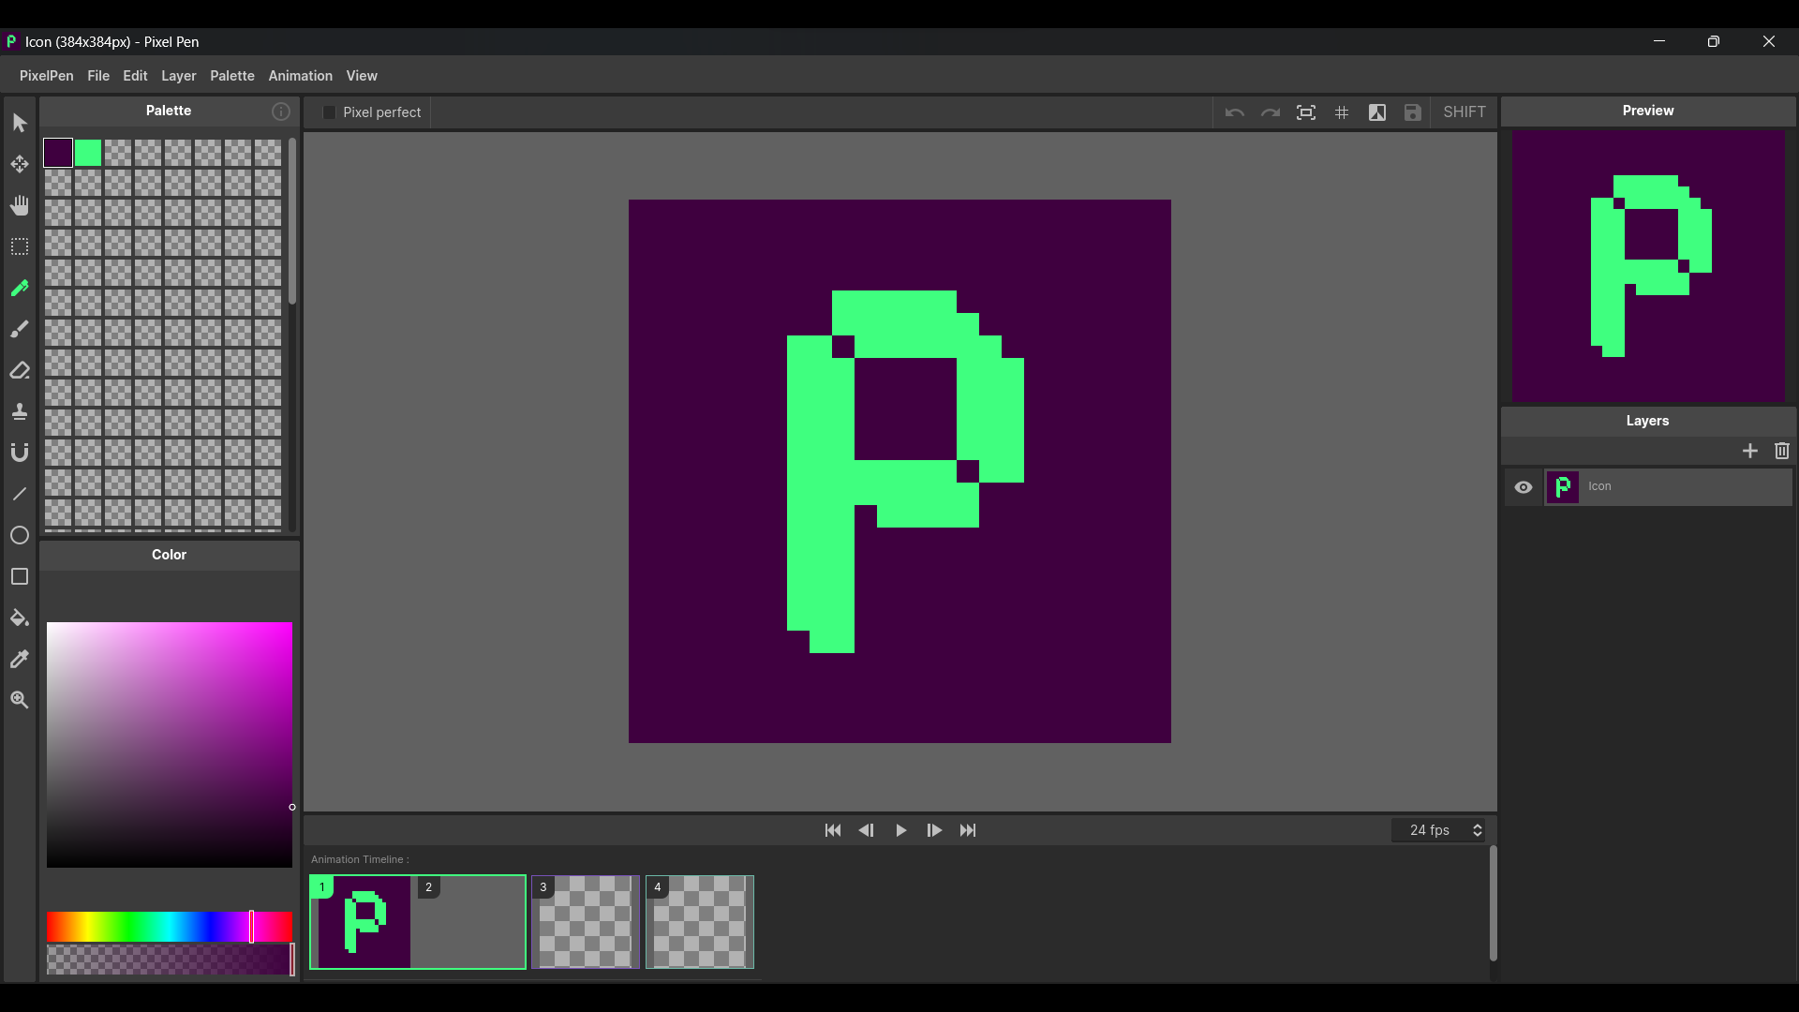Select the Paint Bucket fill tool
The image size is (1799, 1012).
click(20, 618)
